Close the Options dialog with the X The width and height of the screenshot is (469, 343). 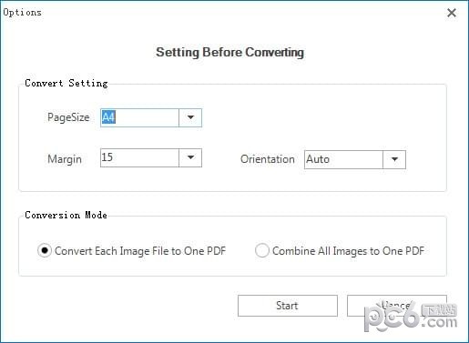coord(452,13)
